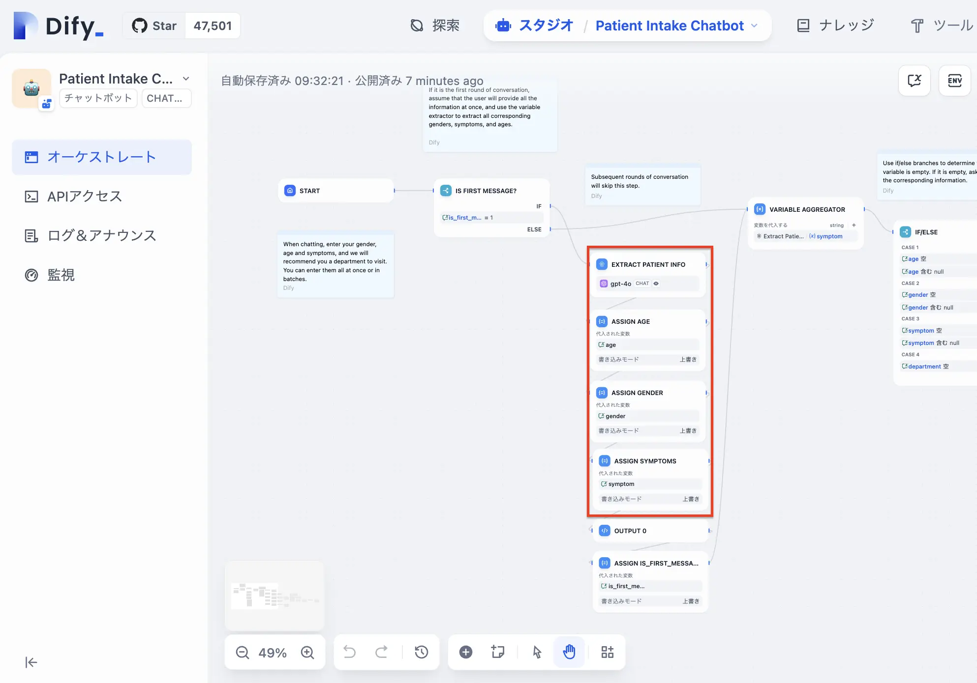Click the チャットボット tag label
Screen dimensions: 977x683
[98, 98]
